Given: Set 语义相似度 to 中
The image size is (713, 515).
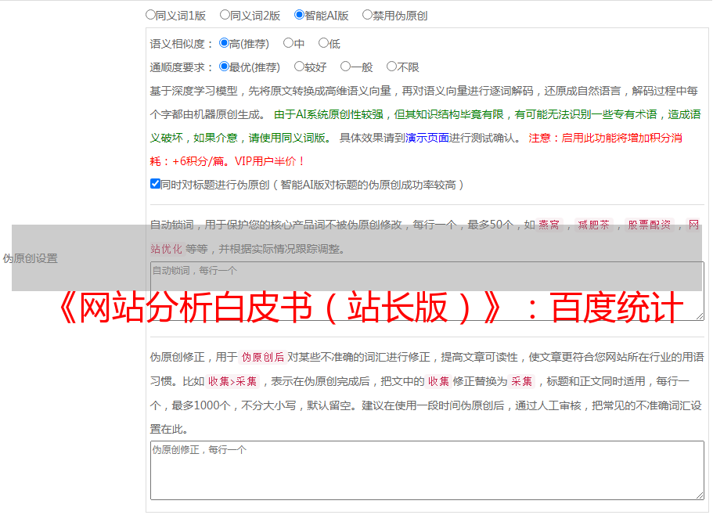Looking at the screenshot, I should pos(288,43).
